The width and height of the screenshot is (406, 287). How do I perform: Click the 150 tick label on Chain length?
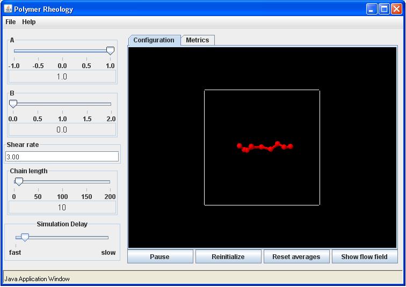86,197
